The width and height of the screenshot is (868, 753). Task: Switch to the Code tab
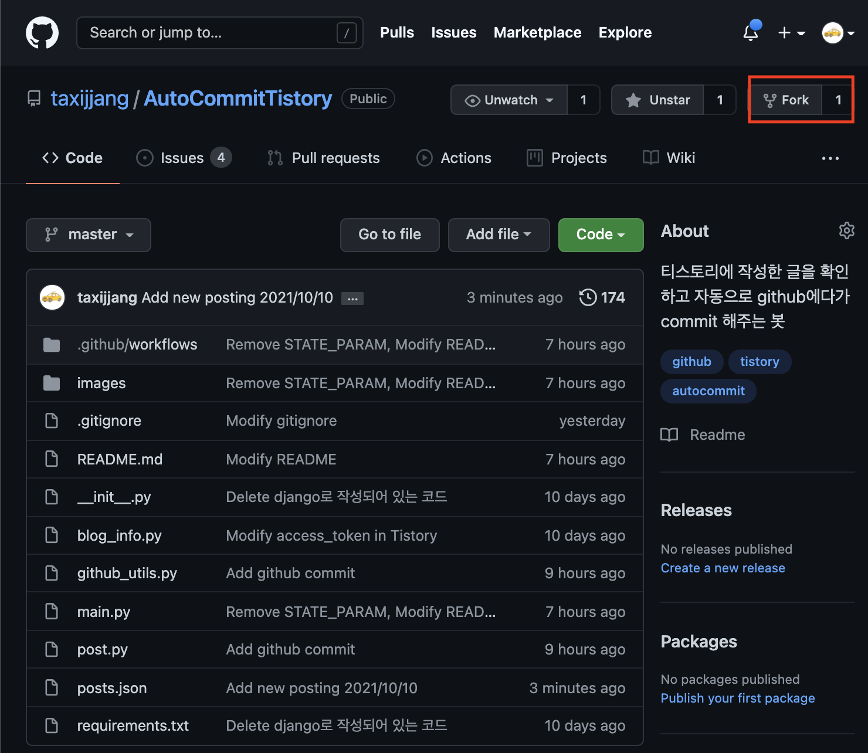point(73,158)
